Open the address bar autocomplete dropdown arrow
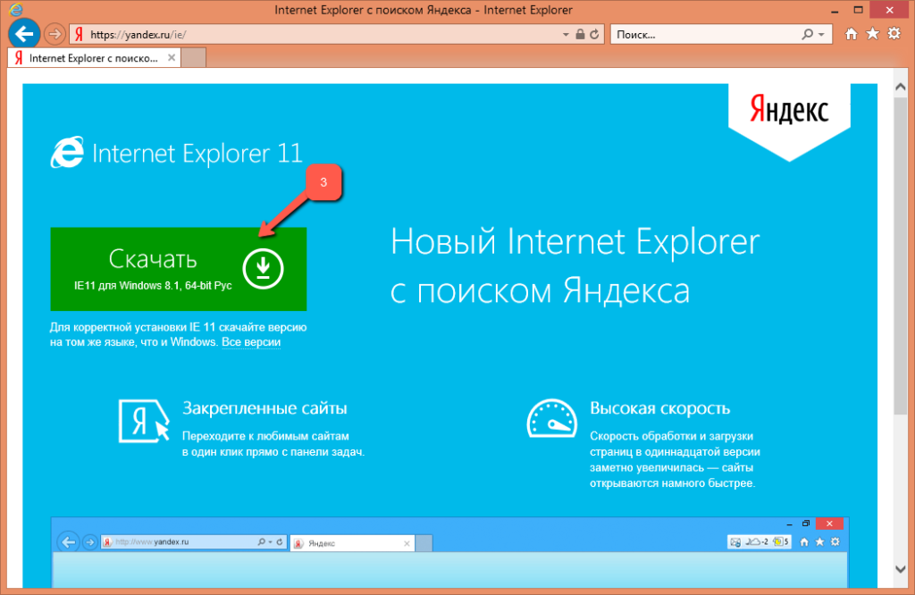The width and height of the screenshot is (915, 595). 566,35
